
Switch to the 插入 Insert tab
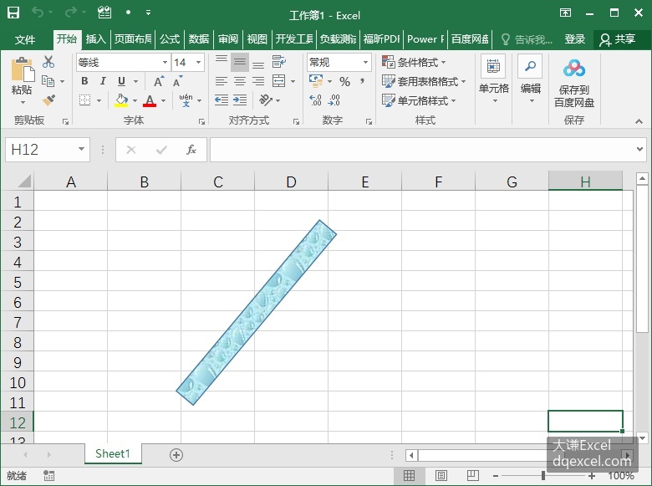pos(95,39)
